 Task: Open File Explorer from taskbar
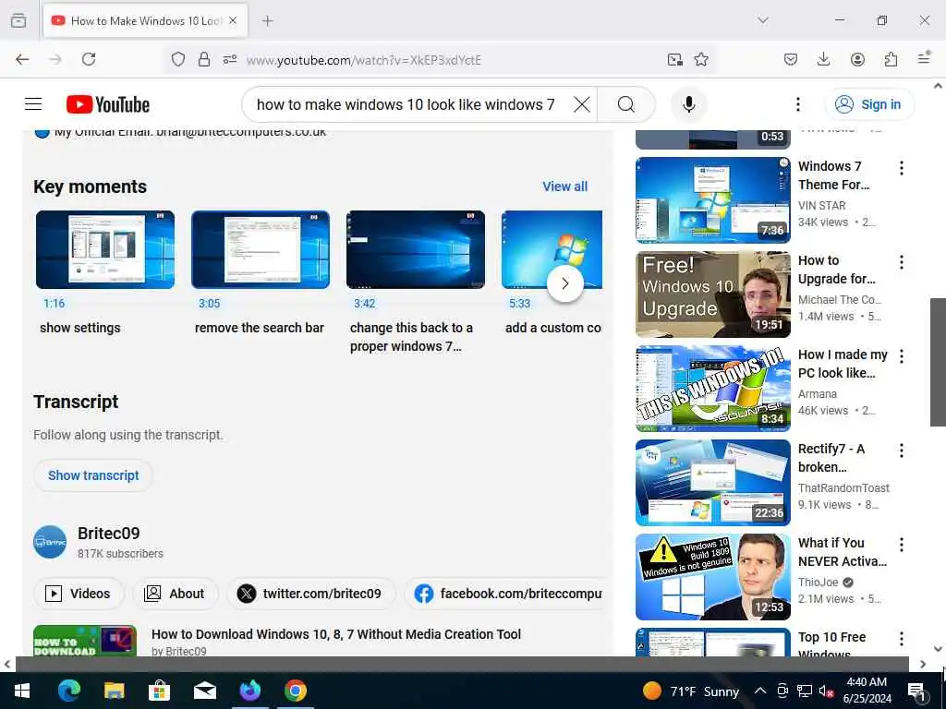pyautogui.click(x=114, y=691)
